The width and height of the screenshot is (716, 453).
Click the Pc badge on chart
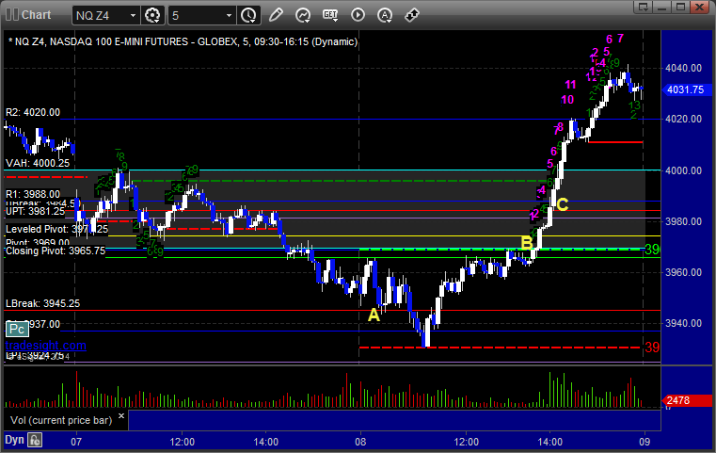(17, 329)
